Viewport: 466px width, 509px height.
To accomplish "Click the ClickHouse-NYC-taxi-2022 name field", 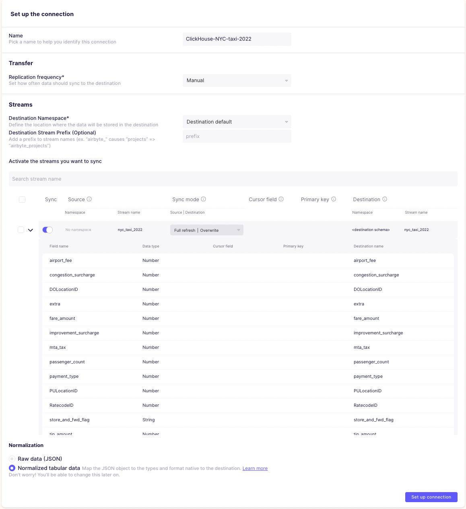I will (237, 39).
